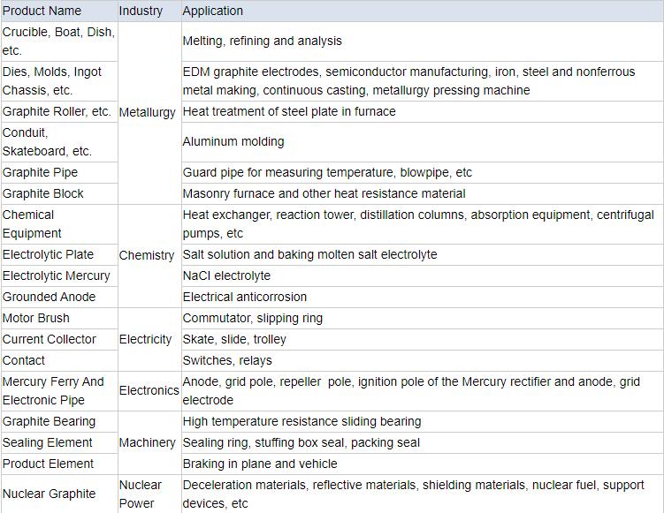Image resolution: width=664 pixels, height=513 pixels.
Task: Select the Switches, relays application text
Action: pos(227,360)
